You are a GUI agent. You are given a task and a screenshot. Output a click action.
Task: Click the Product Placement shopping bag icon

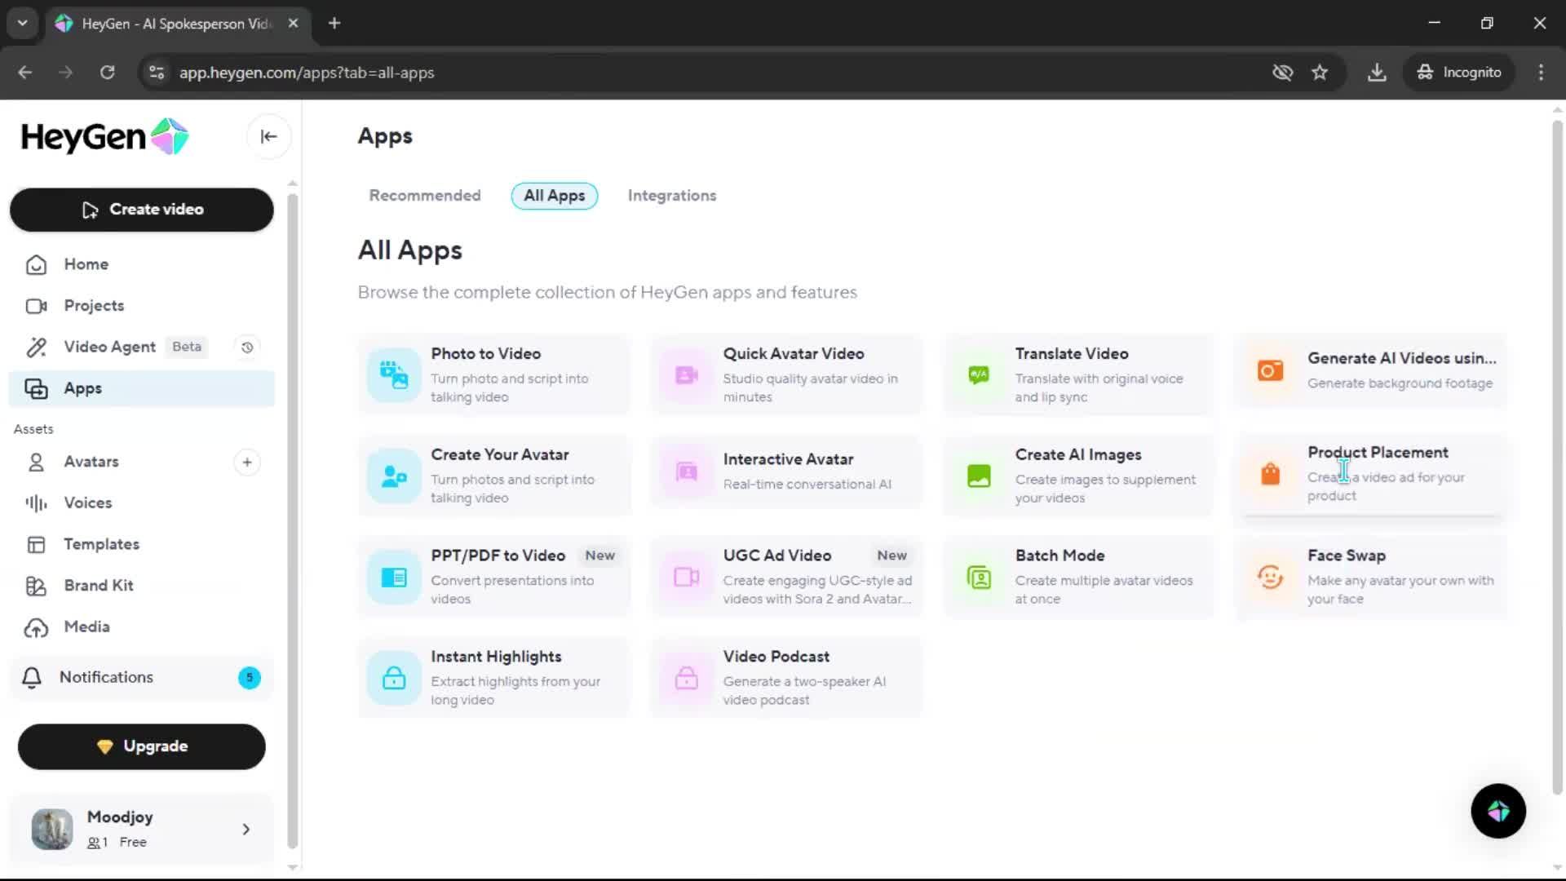tap(1270, 474)
